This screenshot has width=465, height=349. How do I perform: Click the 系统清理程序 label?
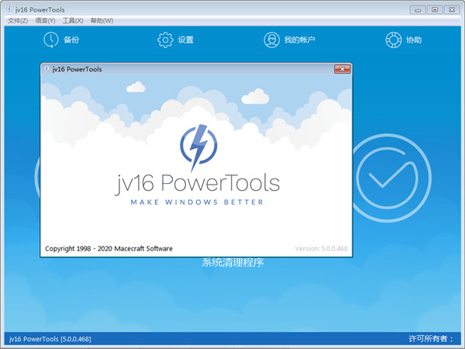click(x=232, y=263)
